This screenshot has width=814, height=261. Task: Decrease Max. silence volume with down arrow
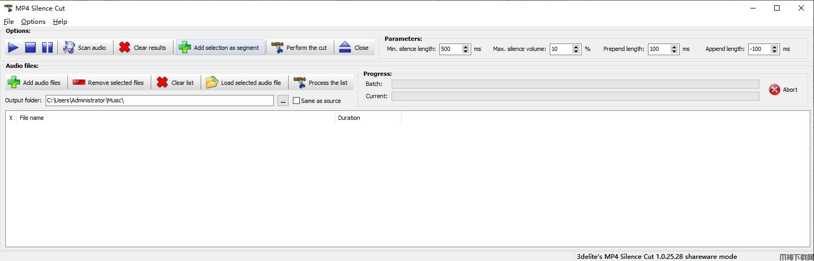tap(576, 51)
